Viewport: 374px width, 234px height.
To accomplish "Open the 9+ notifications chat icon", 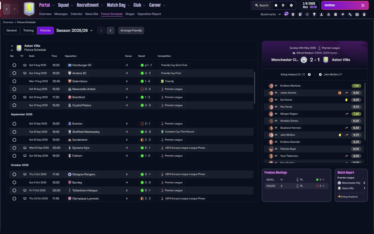I will (x=286, y=14).
